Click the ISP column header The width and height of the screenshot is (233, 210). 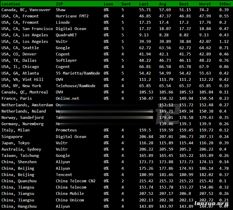click(59, 4)
